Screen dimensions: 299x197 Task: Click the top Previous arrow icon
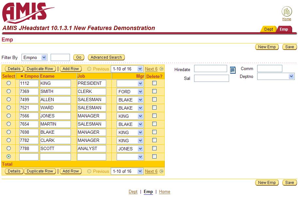[89, 69]
